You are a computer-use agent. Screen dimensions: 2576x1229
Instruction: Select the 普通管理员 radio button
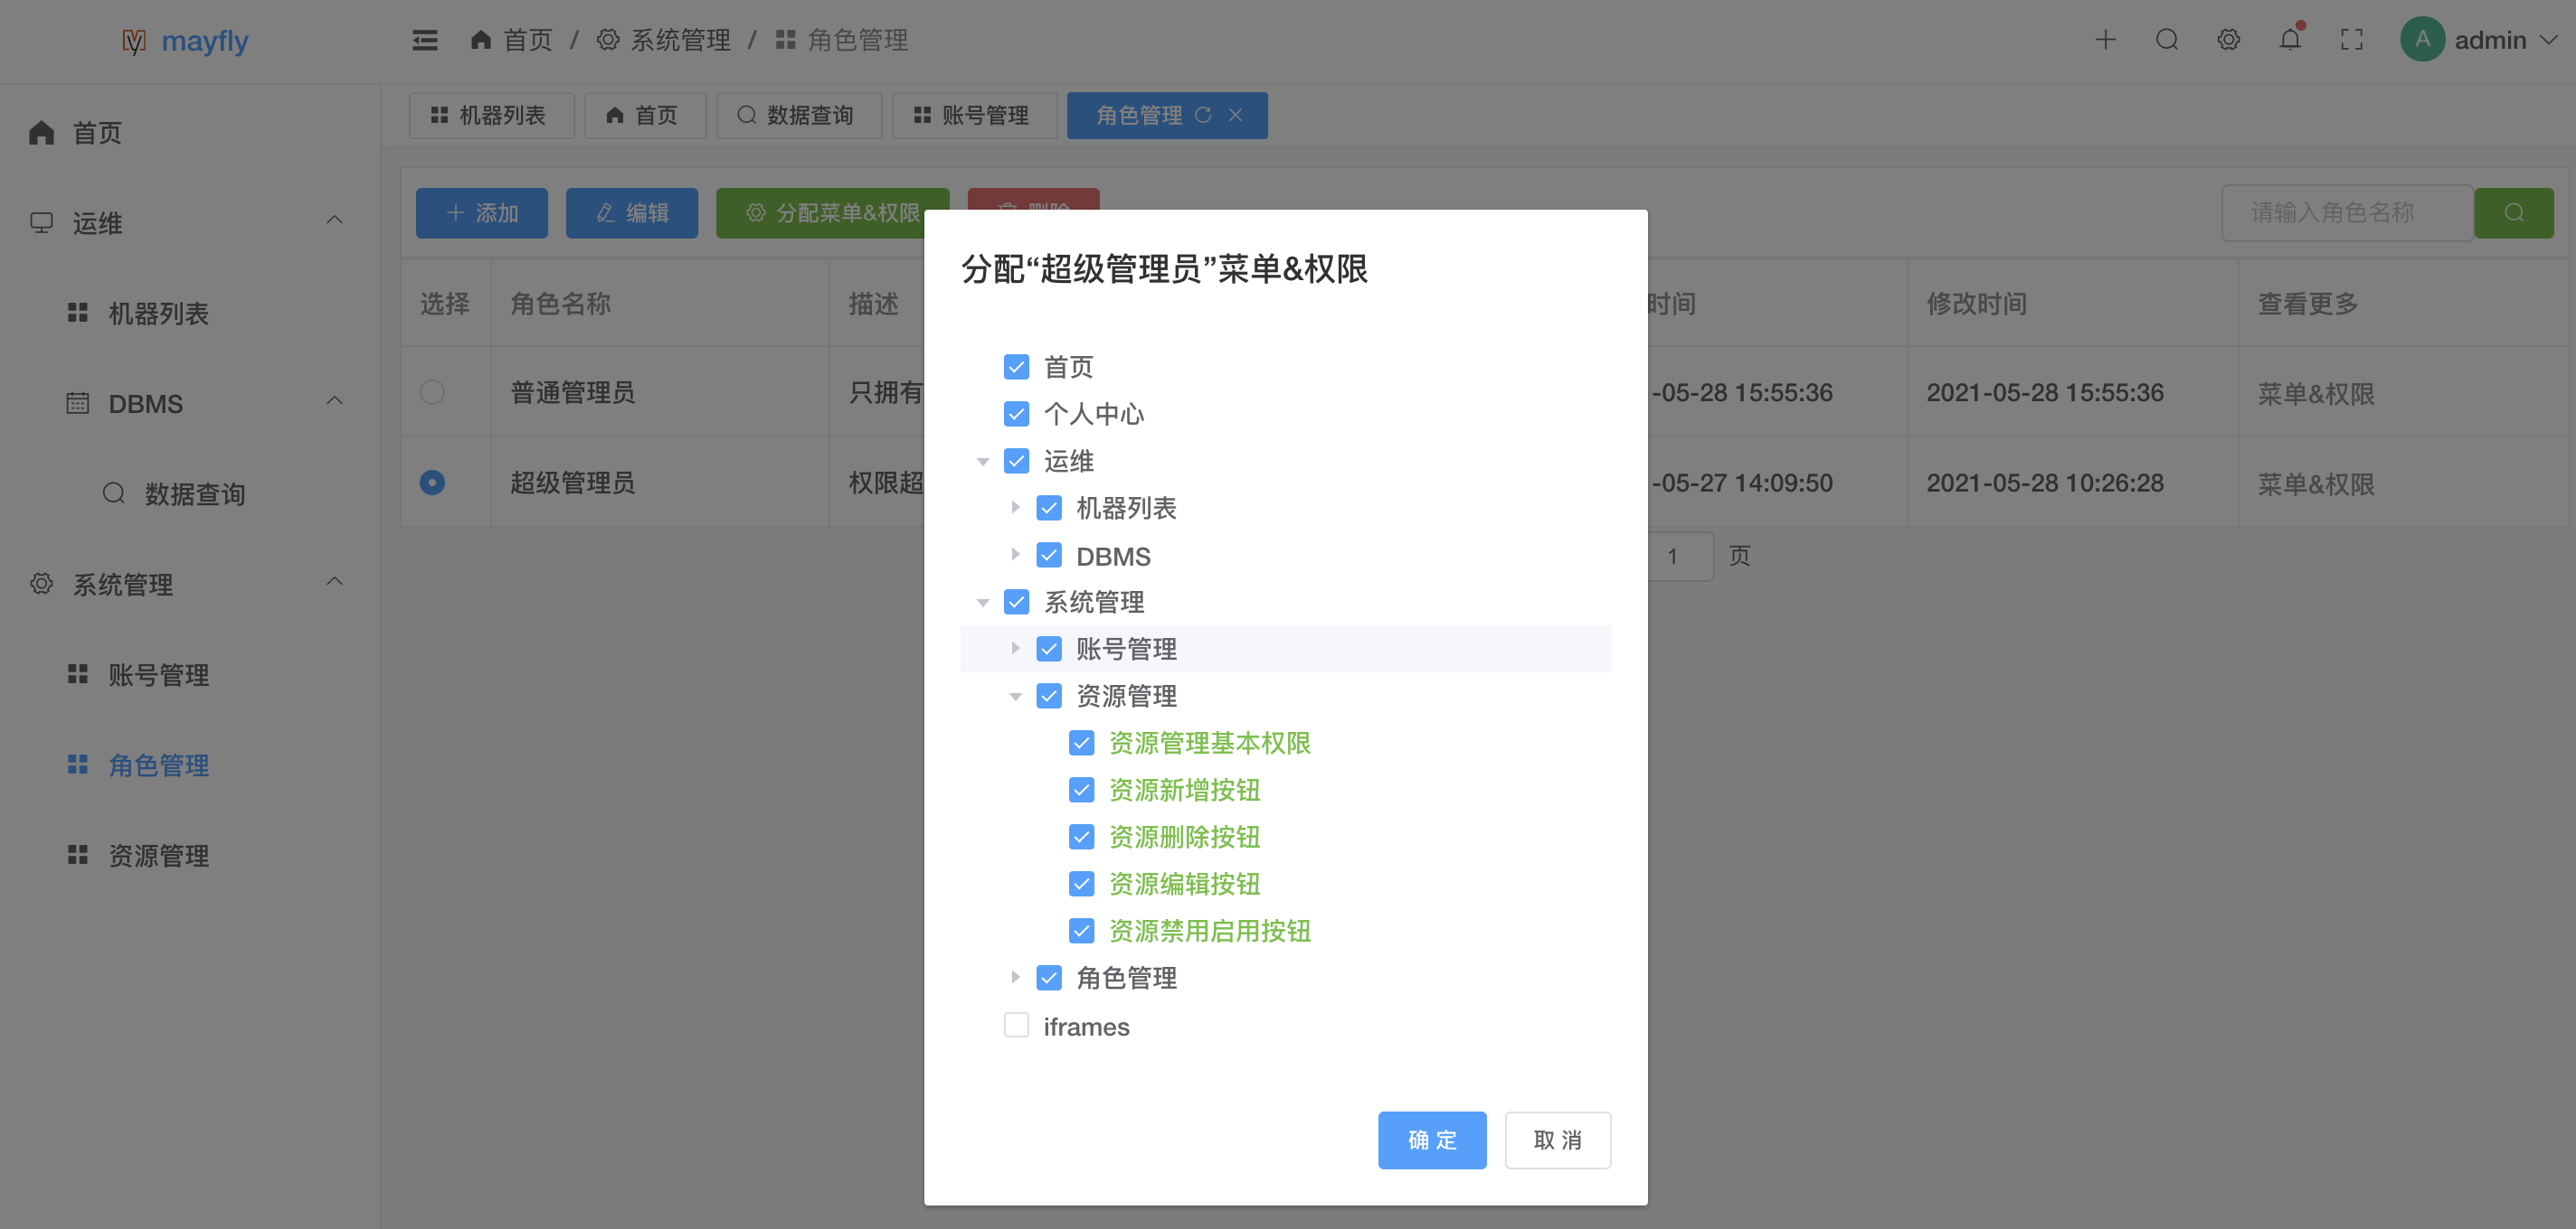click(x=432, y=391)
